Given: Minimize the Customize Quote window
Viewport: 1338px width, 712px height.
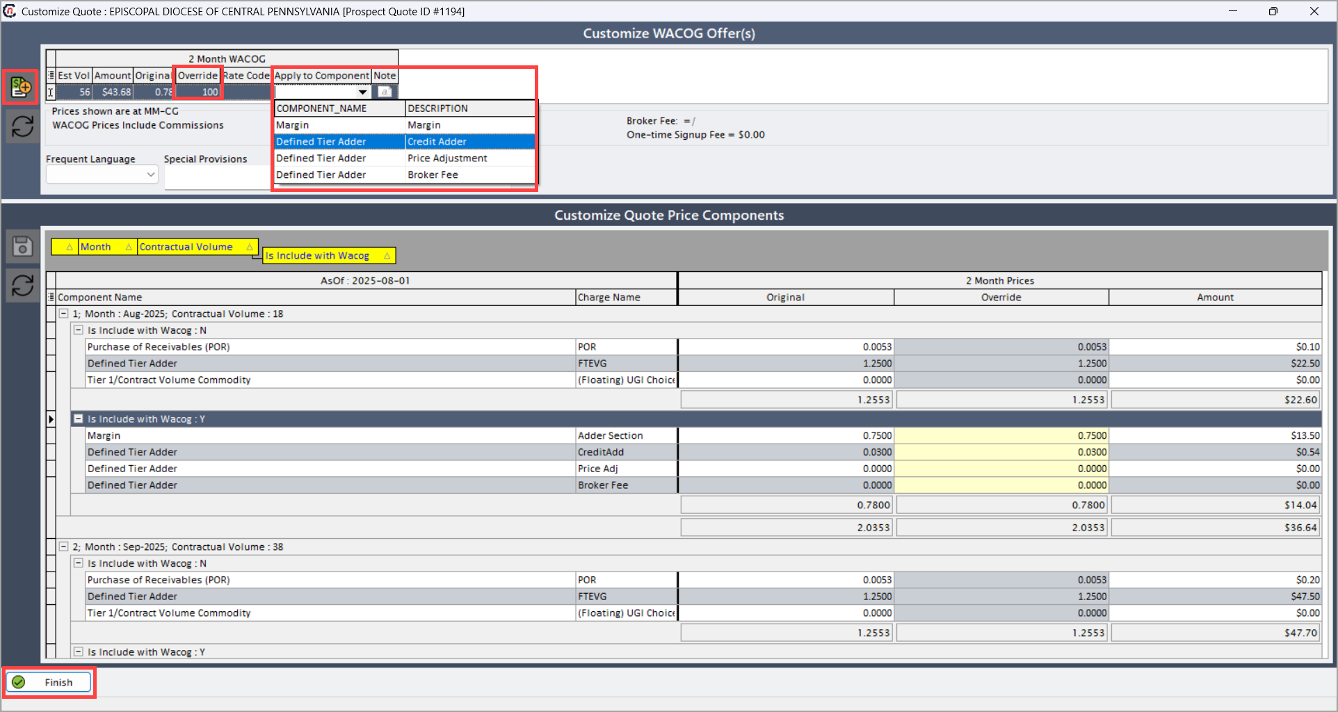Looking at the screenshot, I should pyautogui.click(x=1233, y=11).
